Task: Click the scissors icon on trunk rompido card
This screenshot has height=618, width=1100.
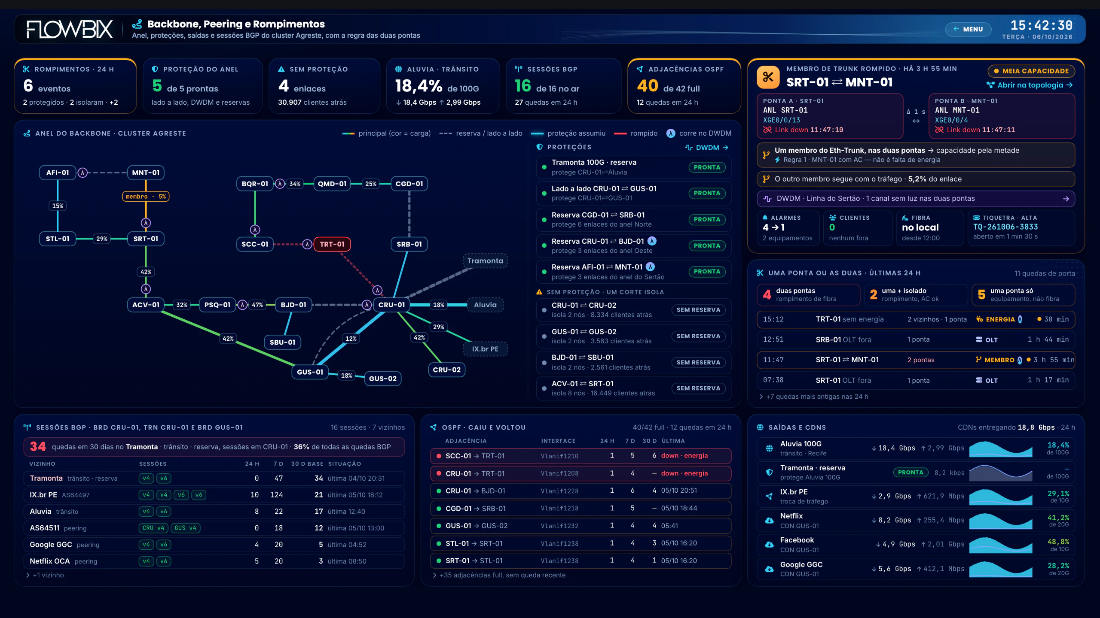Action: pos(768,77)
